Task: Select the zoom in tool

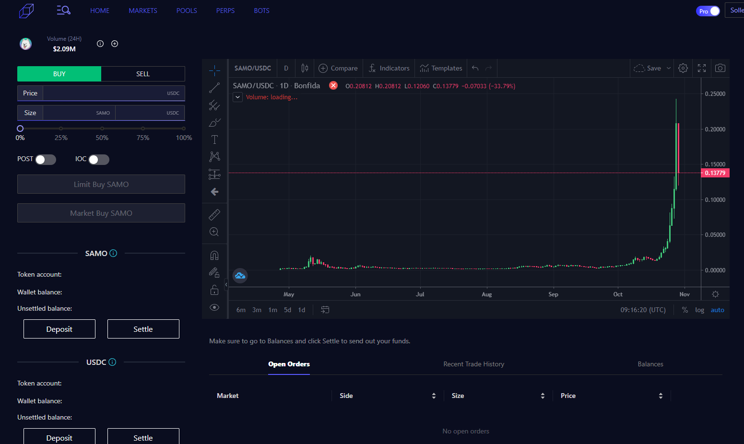Action: click(x=214, y=232)
